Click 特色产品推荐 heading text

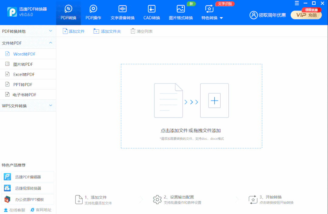click(14, 165)
